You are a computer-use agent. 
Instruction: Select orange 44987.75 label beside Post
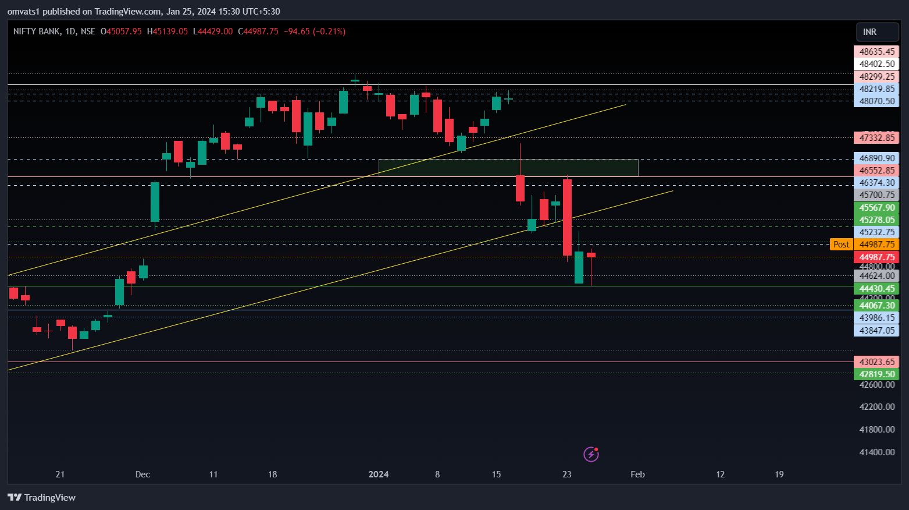coord(876,245)
